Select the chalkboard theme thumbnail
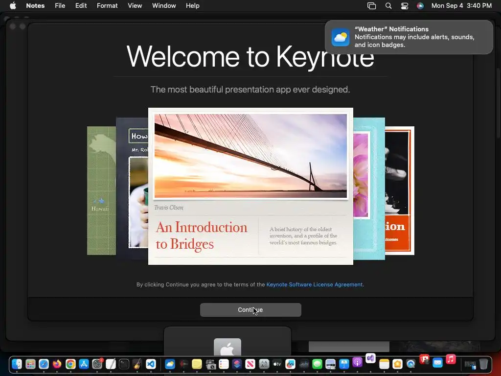 (x=132, y=188)
